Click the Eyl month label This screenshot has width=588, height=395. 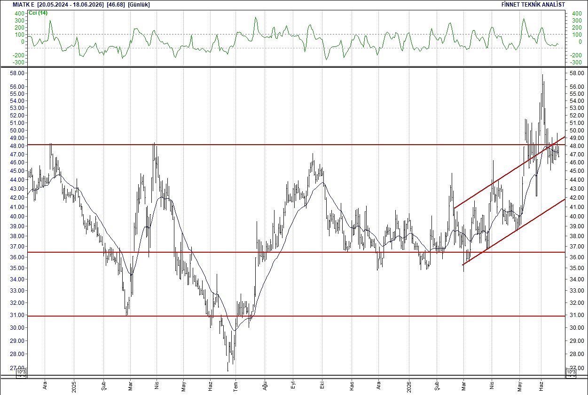tap(293, 386)
